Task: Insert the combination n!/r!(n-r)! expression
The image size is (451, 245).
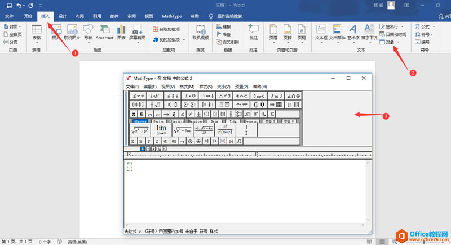Action: 225,130
